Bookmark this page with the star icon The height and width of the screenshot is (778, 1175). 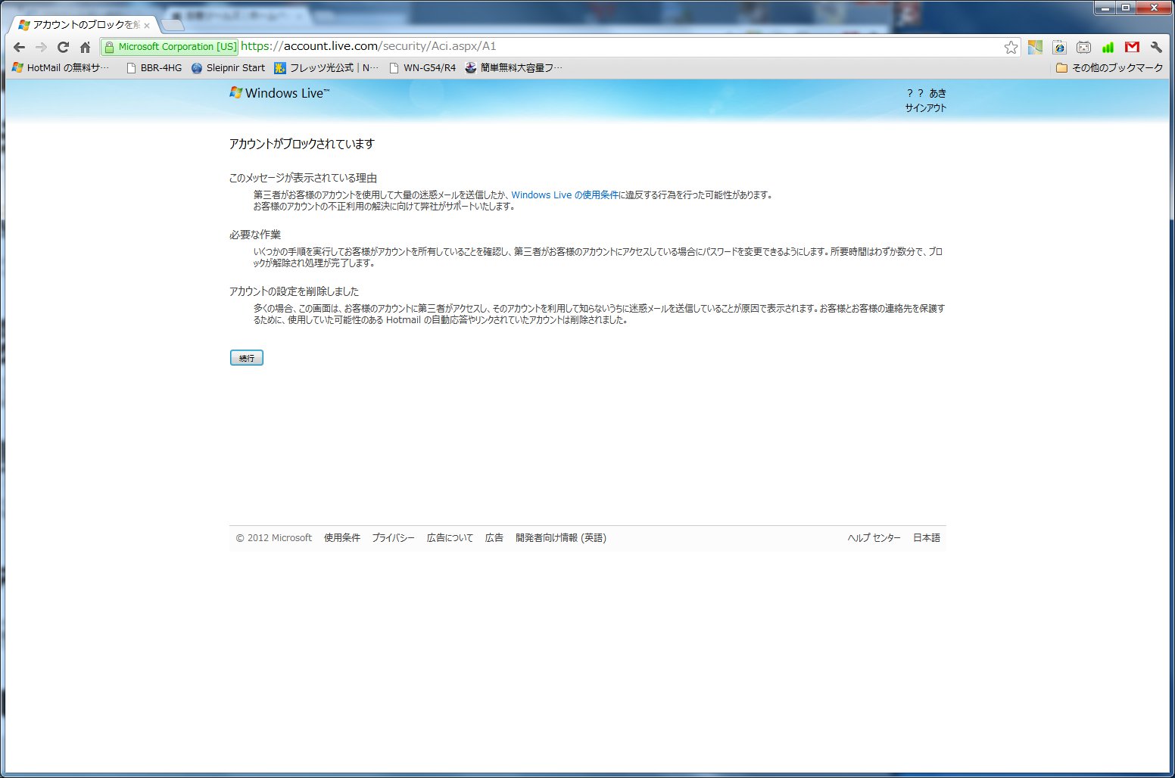click(x=1011, y=47)
